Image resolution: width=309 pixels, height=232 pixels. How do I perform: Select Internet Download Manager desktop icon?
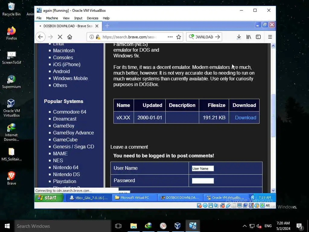pyautogui.click(x=11, y=132)
